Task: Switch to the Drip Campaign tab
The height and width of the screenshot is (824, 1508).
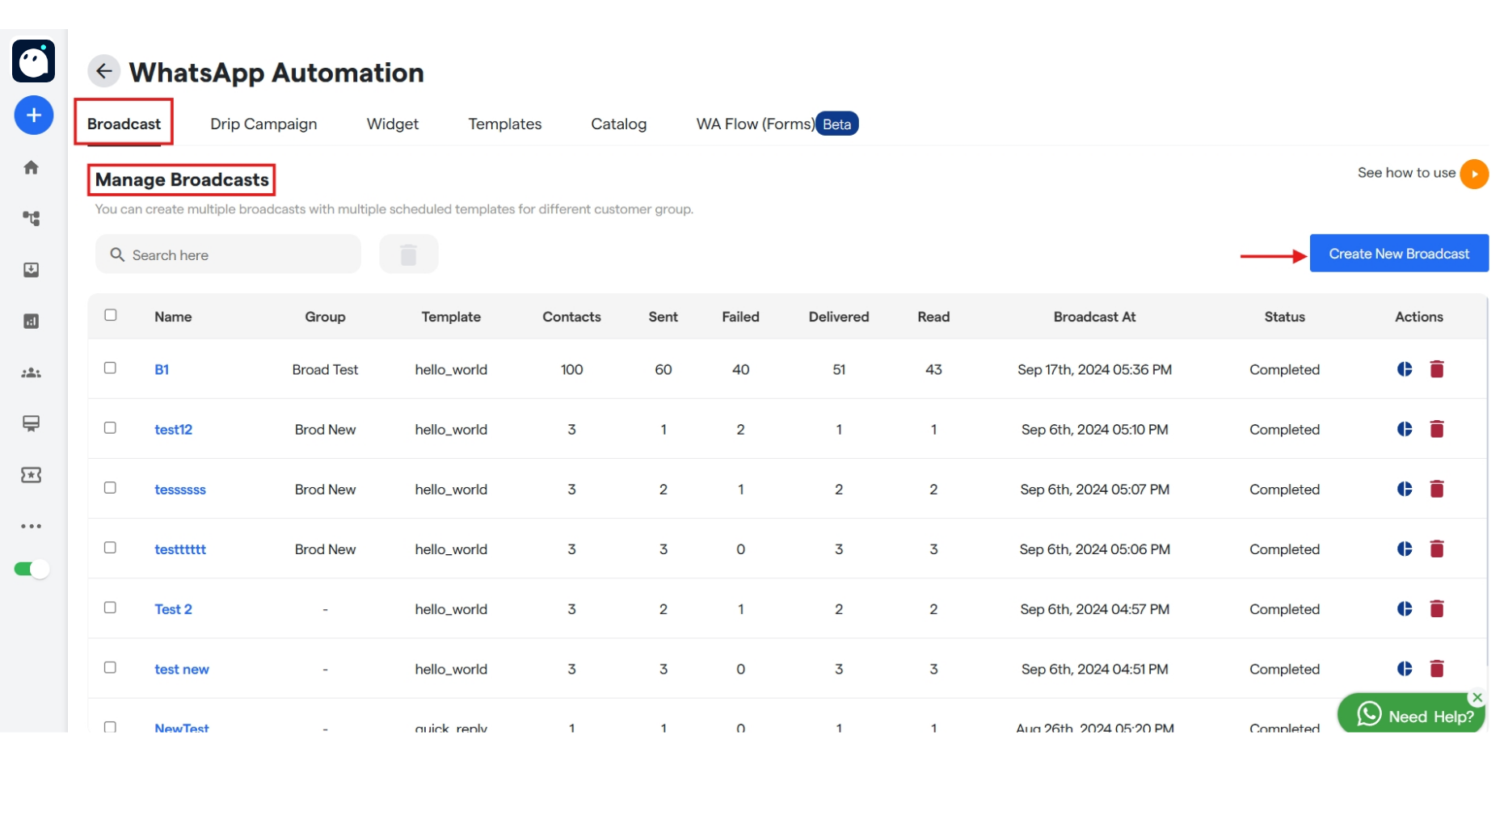Action: [x=263, y=124]
